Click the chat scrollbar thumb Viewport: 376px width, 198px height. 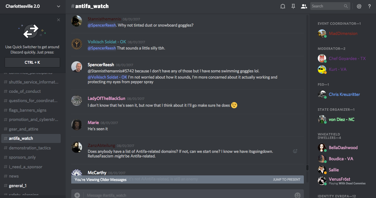307,168
